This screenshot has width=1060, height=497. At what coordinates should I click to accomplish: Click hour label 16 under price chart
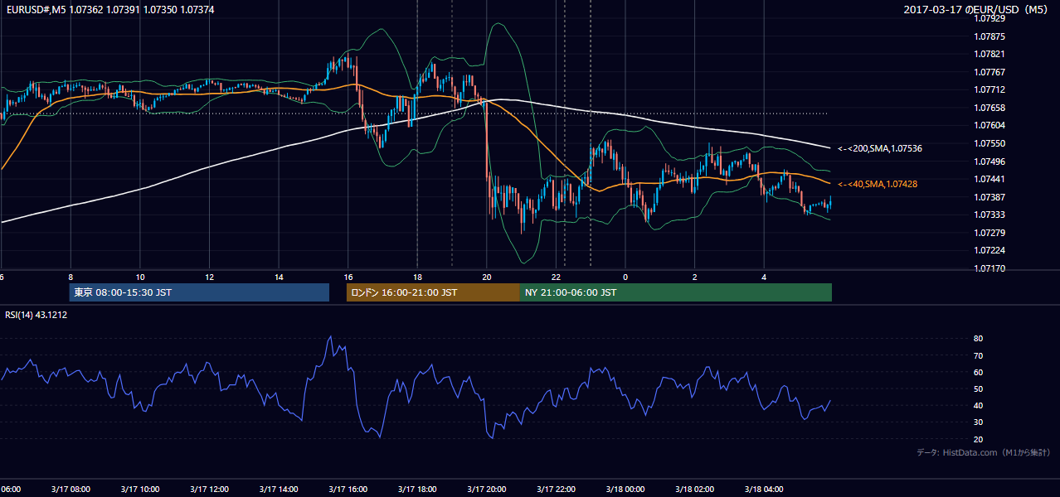pyautogui.click(x=348, y=277)
